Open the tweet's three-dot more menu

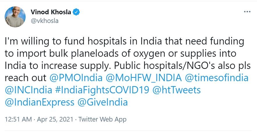pyautogui.click(x=247, y=12)
